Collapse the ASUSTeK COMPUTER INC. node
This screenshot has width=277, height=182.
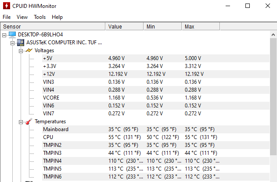[x=12, y=43]
